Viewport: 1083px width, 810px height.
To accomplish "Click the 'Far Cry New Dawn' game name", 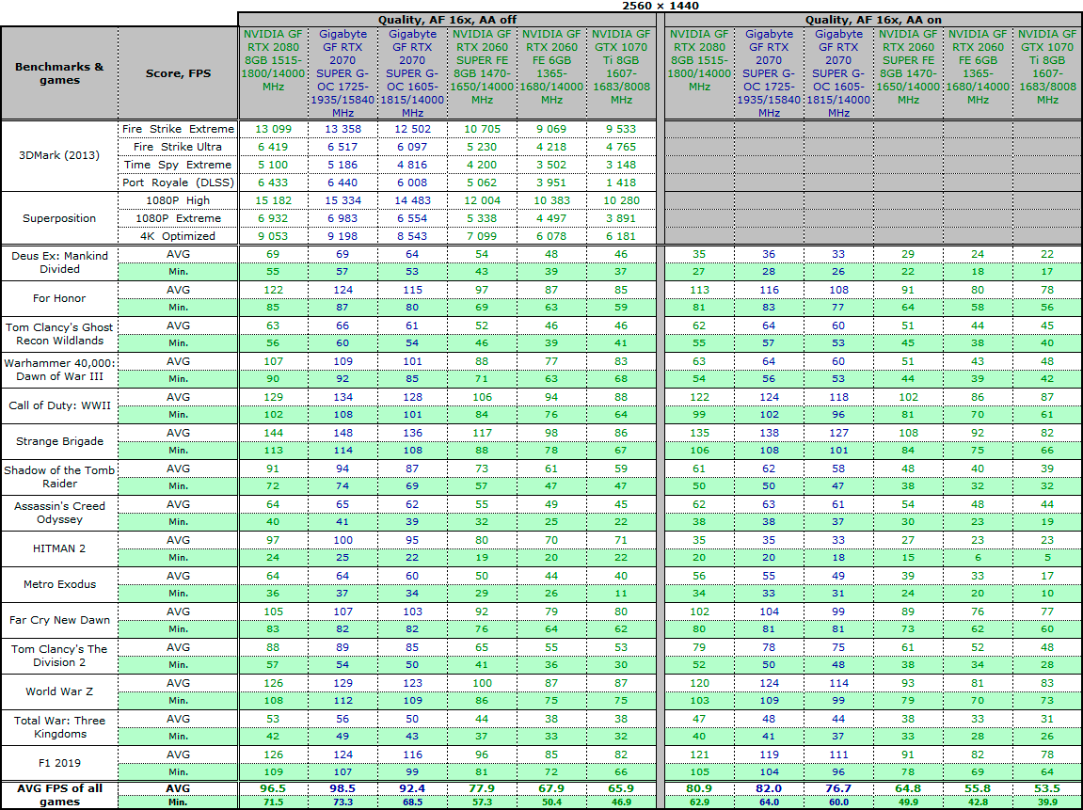I will [x=59, y=620].
